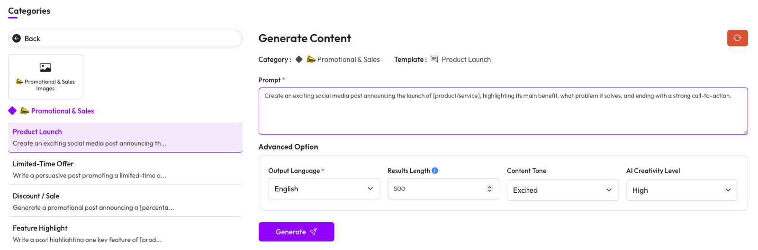The width and height of the screenshot is (758, 250).
Task: Choose the Limited-Time Offer template
Action: click(125, 169)
